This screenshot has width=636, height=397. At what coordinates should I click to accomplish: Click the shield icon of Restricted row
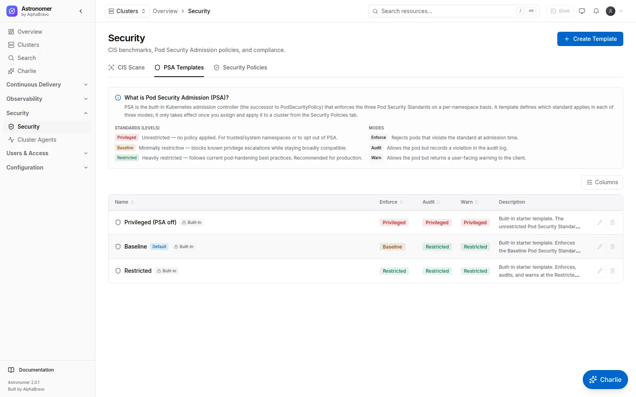[118, 271]
